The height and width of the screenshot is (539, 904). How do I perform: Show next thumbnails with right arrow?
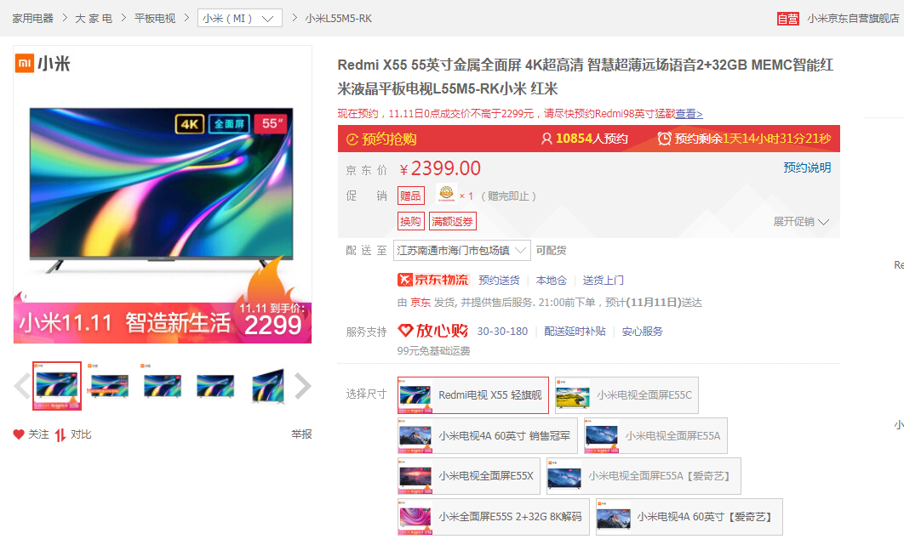pyautogui.click(x=303, y=386)
